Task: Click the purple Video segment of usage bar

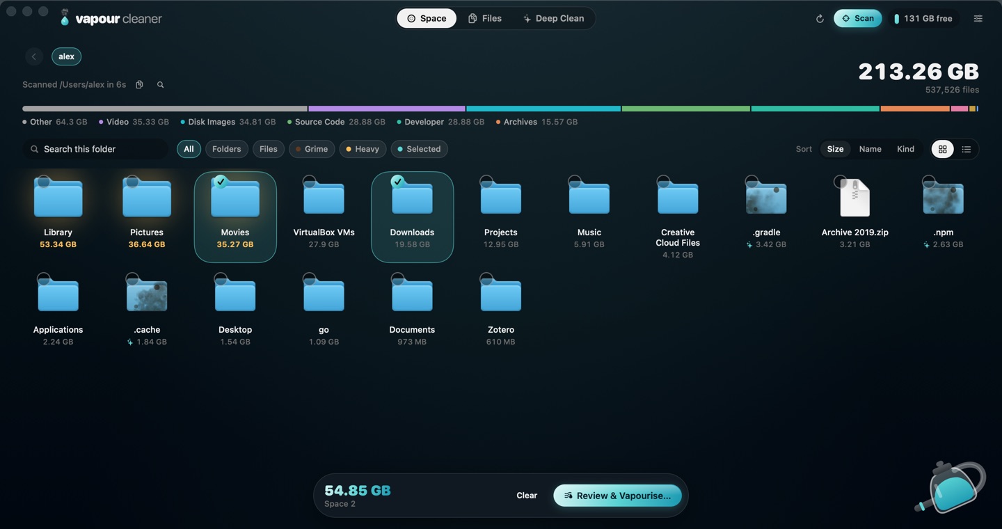Action: (x=386, y=109)
